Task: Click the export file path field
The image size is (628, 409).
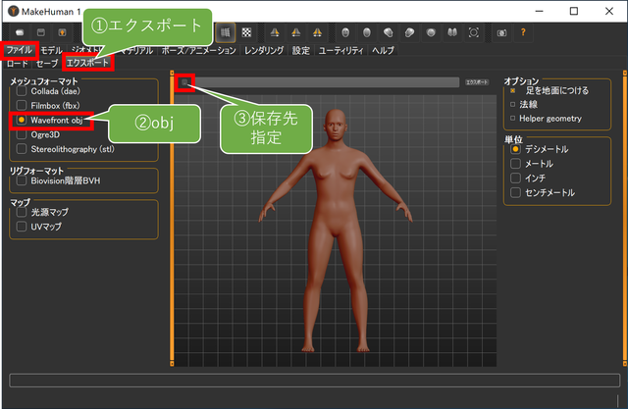Action: (325, 82)
